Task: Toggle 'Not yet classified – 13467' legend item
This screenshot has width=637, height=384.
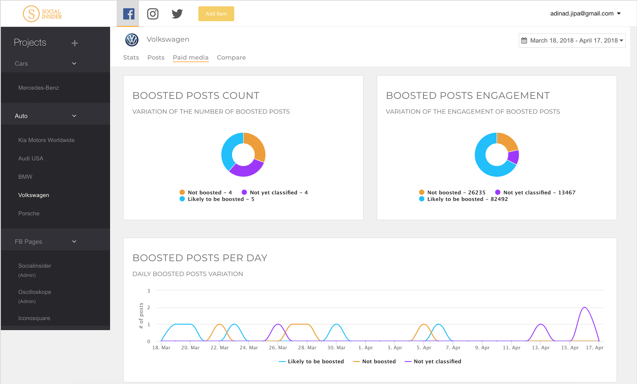Action: coord(535,192)
